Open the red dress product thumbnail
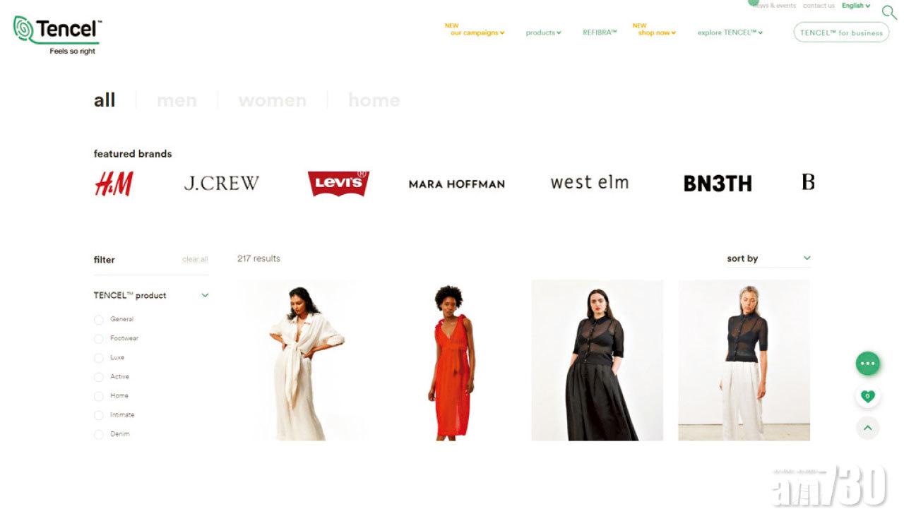The image size is (904, 521). coord(451,361)
